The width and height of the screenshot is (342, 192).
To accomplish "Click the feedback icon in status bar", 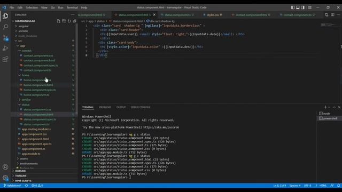I will [x=332, y=186].
